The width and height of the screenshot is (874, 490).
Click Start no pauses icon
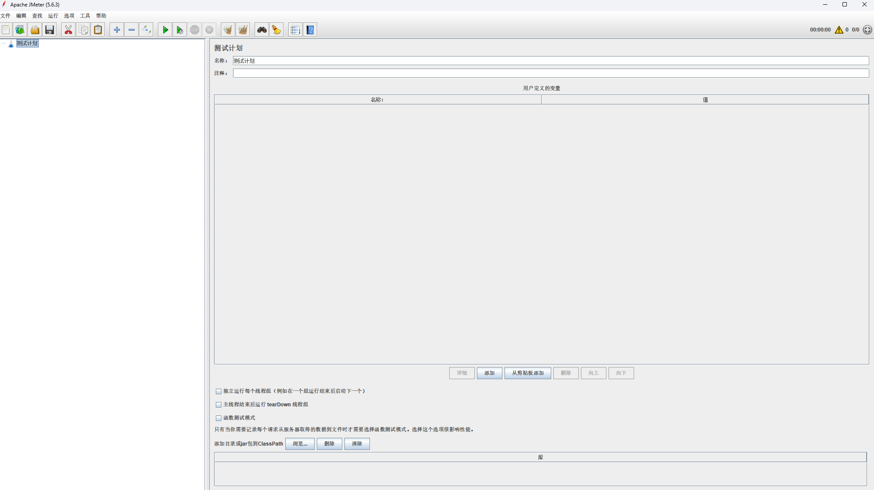click(180, 30)
